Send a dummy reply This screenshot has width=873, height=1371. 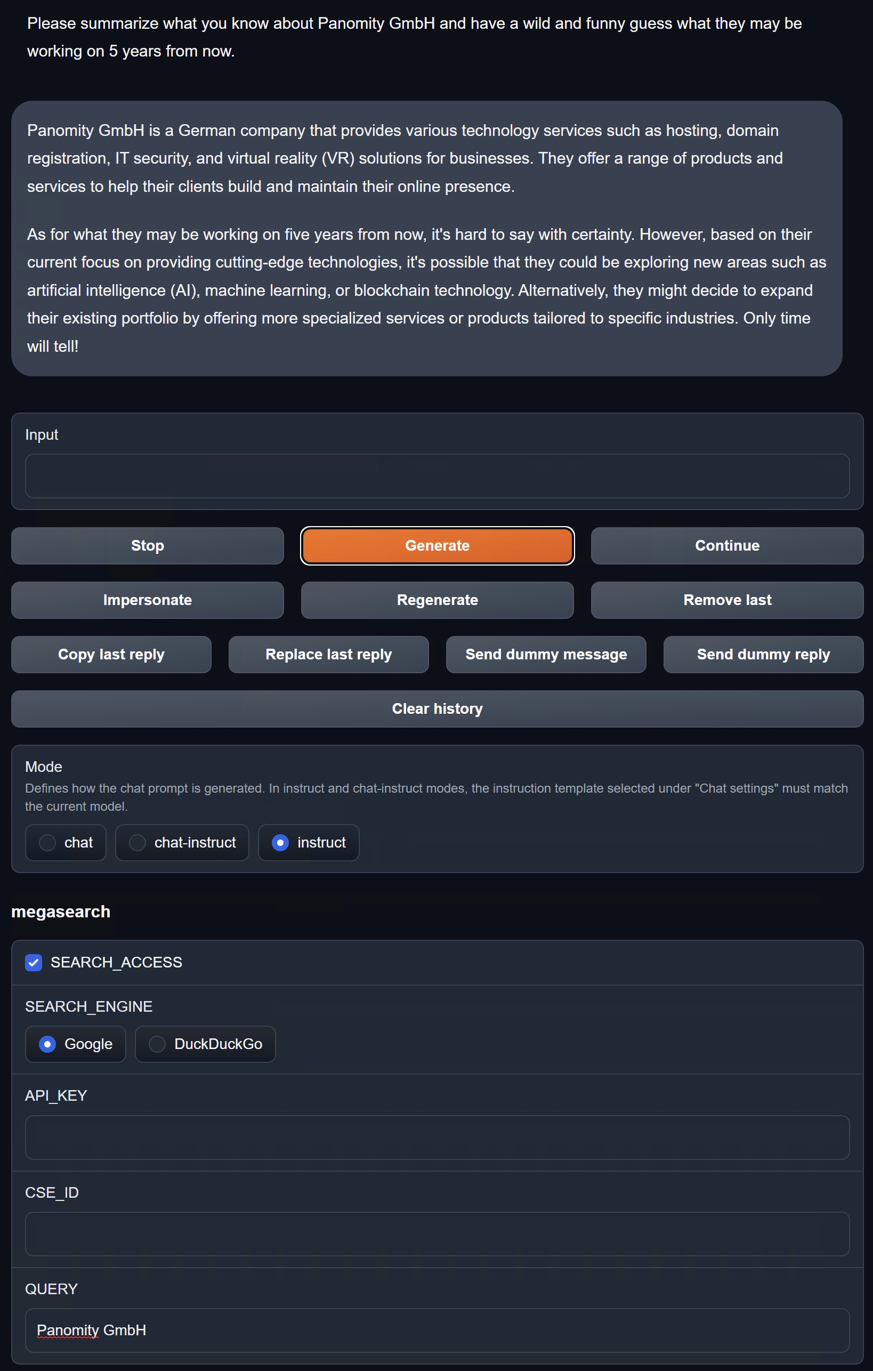(x=763, y=654)
